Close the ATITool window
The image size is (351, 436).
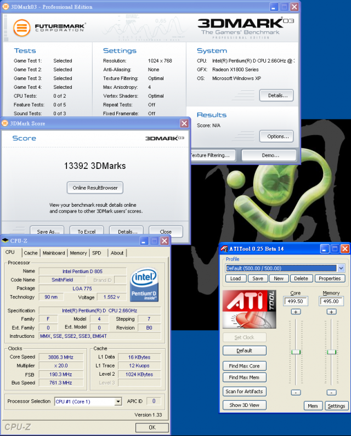(x=345, y=248)
